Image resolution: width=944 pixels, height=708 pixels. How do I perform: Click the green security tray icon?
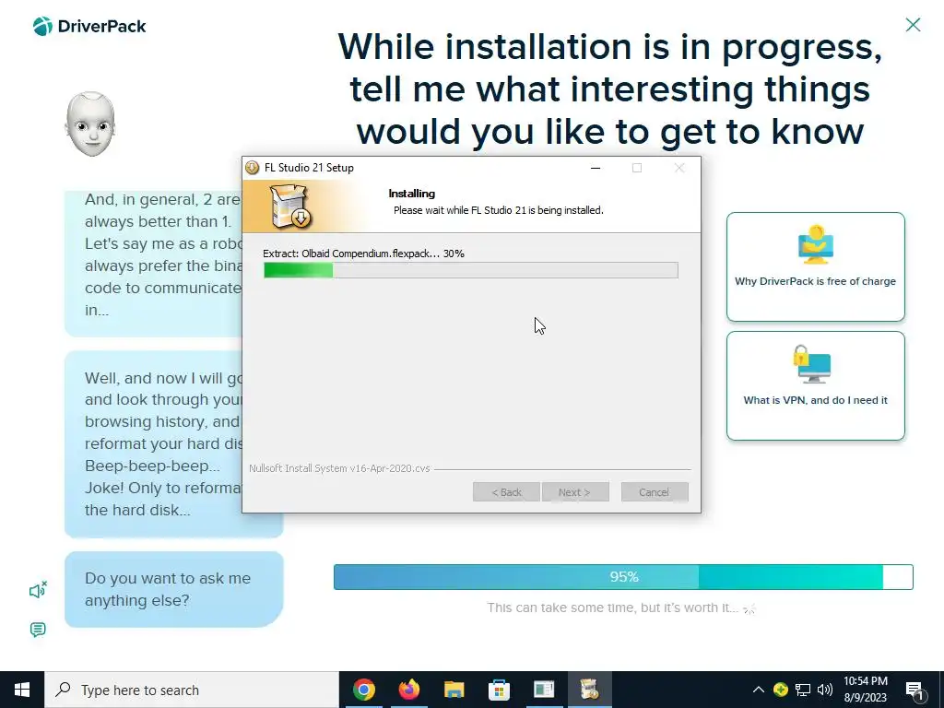point(781,690)
